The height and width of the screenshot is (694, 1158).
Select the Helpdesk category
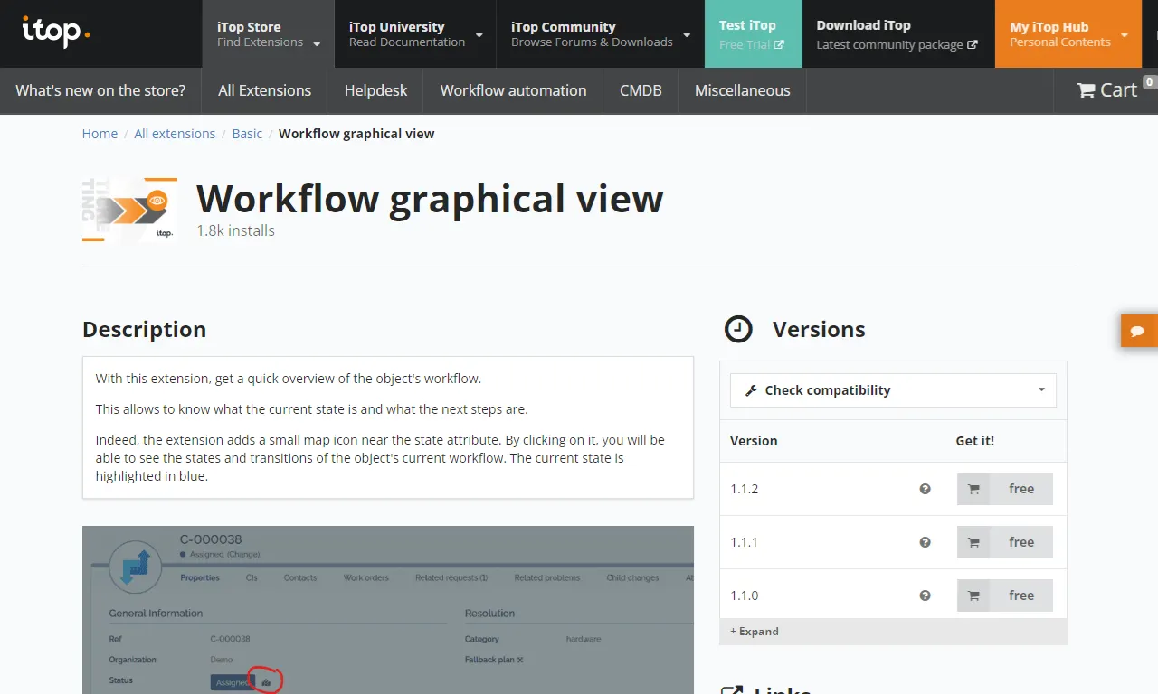coord(375,90)
